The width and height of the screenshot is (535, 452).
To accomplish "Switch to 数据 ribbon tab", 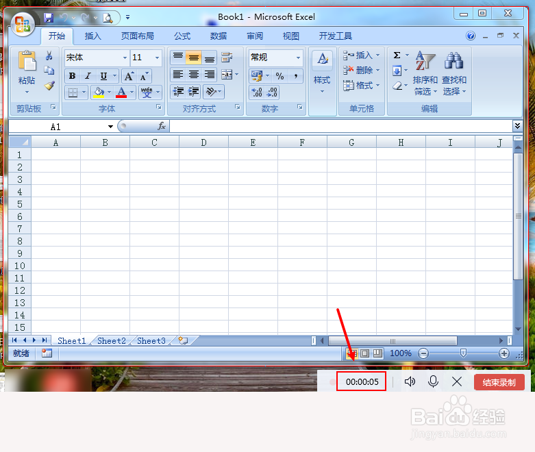I will pos(219,36).
